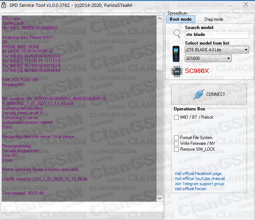Click log line 'SW IMEI[0]: 864538-04-009133-6'
Screen dimensions: 255x220
tap(31, 56)
